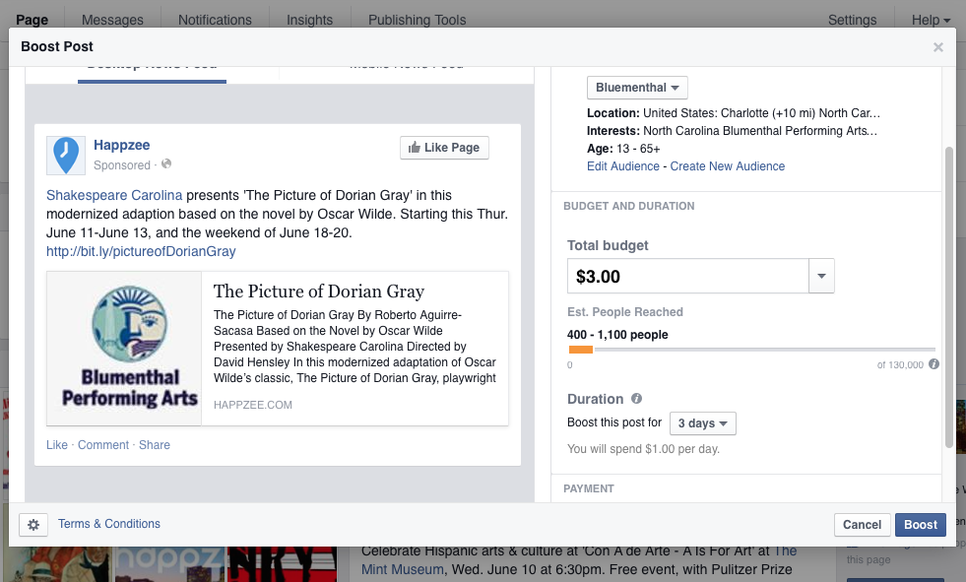The width and height of the screenshot is (966, 582).
Task: Click the info icon beside Duration
Action: (x=636, y=399)
